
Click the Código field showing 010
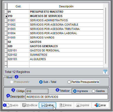point(37,91)
